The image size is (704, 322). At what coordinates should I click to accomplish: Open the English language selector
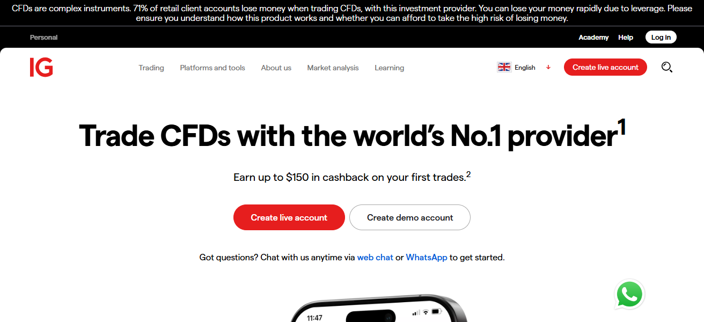tap(525, 67)
